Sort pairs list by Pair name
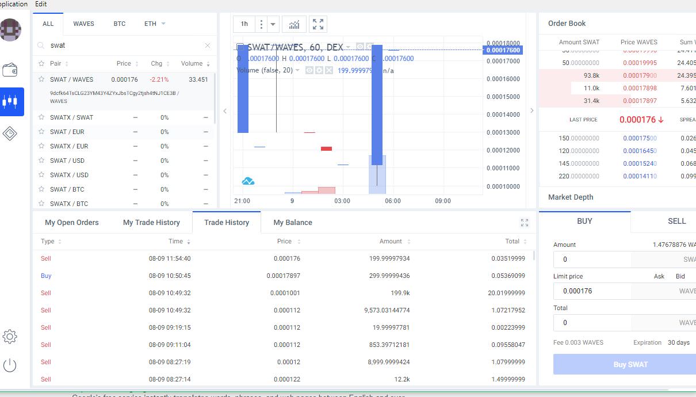The image size is (696, 397). [x=59, y=63]
